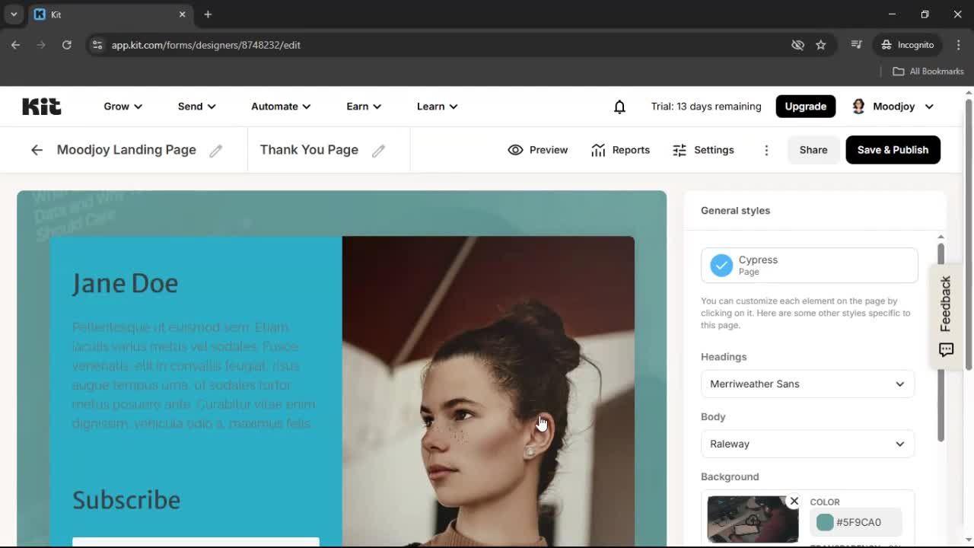
Task: Go back with the left arrow
Action: tap(37, 150)
